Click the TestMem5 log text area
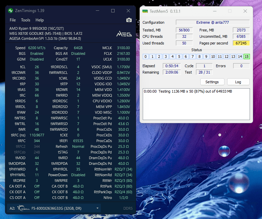The image size is (262, 219). pyautogui.click(x=196, y=104)
